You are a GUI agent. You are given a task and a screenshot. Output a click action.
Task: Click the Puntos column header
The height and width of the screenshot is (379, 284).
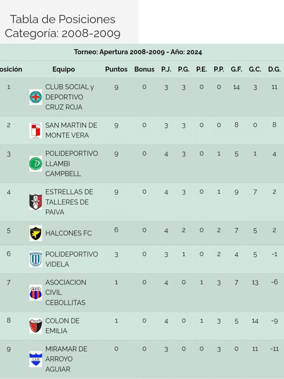click(x=116, y=69)
